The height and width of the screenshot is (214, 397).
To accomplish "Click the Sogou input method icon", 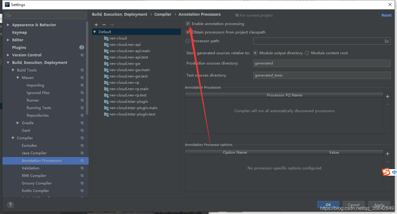I will [x=386, y=172].
